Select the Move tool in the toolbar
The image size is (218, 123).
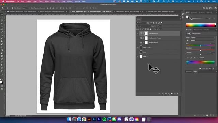point(2,15)
